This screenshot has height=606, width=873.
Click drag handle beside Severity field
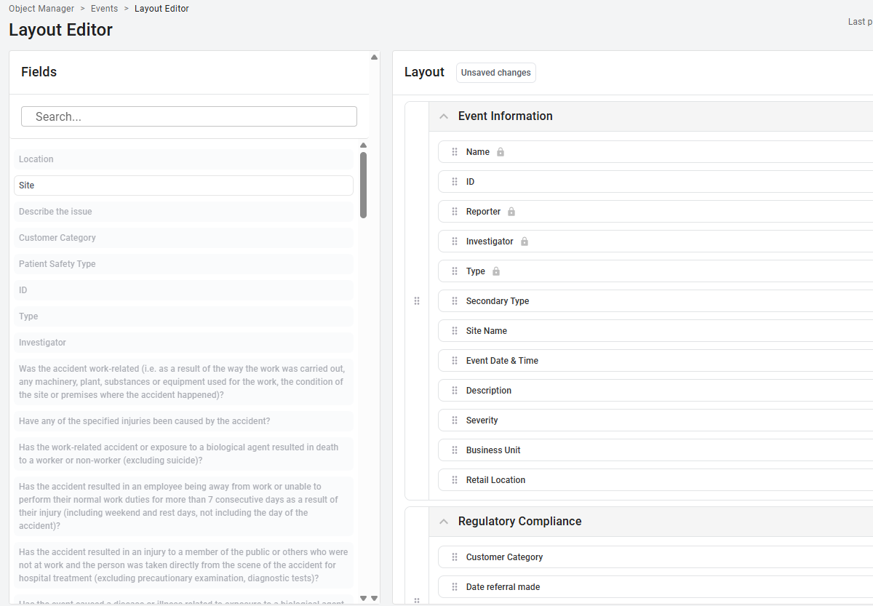point(455,420)
